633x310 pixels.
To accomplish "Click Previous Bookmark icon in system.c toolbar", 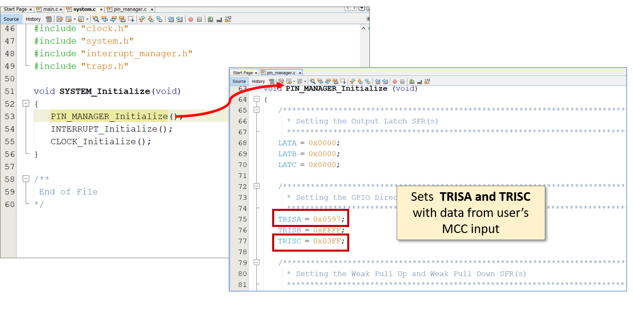I will point(142,19).
